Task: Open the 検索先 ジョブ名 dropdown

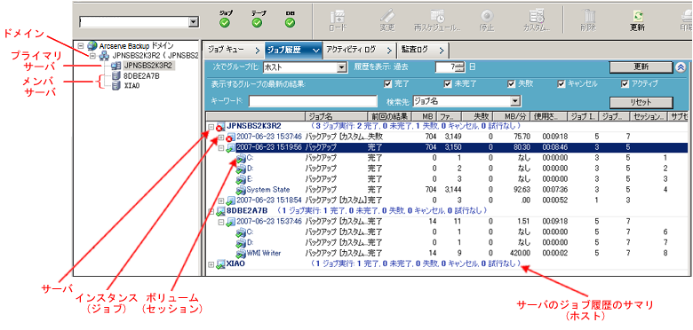Action: [514, 101]
